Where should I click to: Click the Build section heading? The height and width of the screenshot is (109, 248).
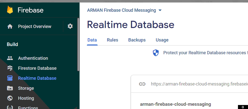tap(12, 44)
